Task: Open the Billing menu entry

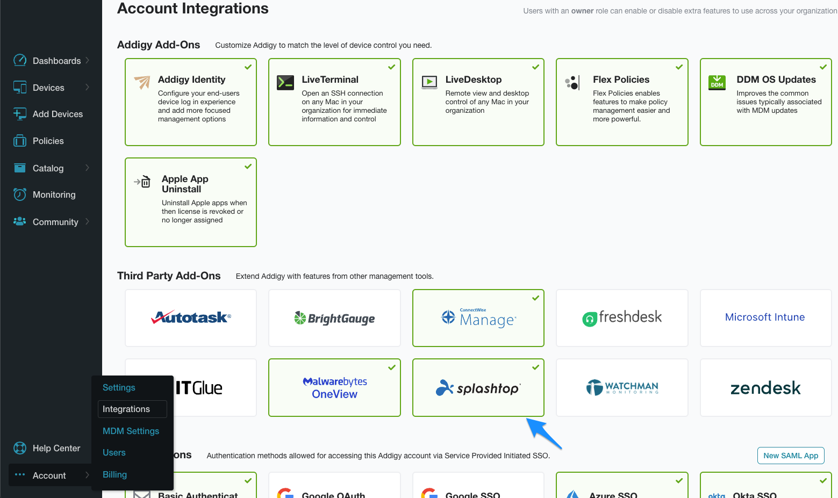Action: pos(114,474)
